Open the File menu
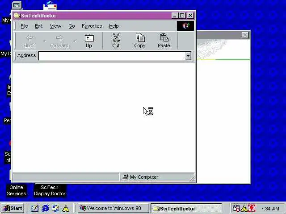286x214 pixels. pos(24,26)
